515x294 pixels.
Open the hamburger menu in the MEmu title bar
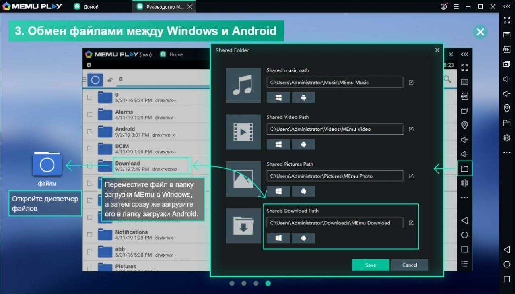point(456,7)
